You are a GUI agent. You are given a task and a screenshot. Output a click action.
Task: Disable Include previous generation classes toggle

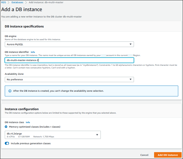click(7, 143)
